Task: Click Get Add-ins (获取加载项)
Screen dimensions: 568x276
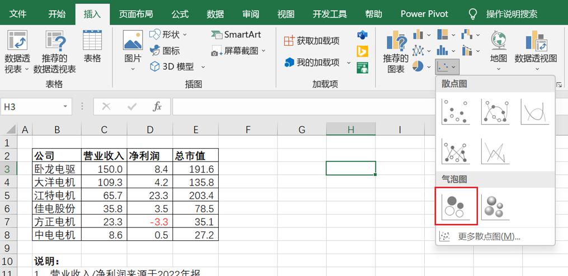Action: click(312, 41)
